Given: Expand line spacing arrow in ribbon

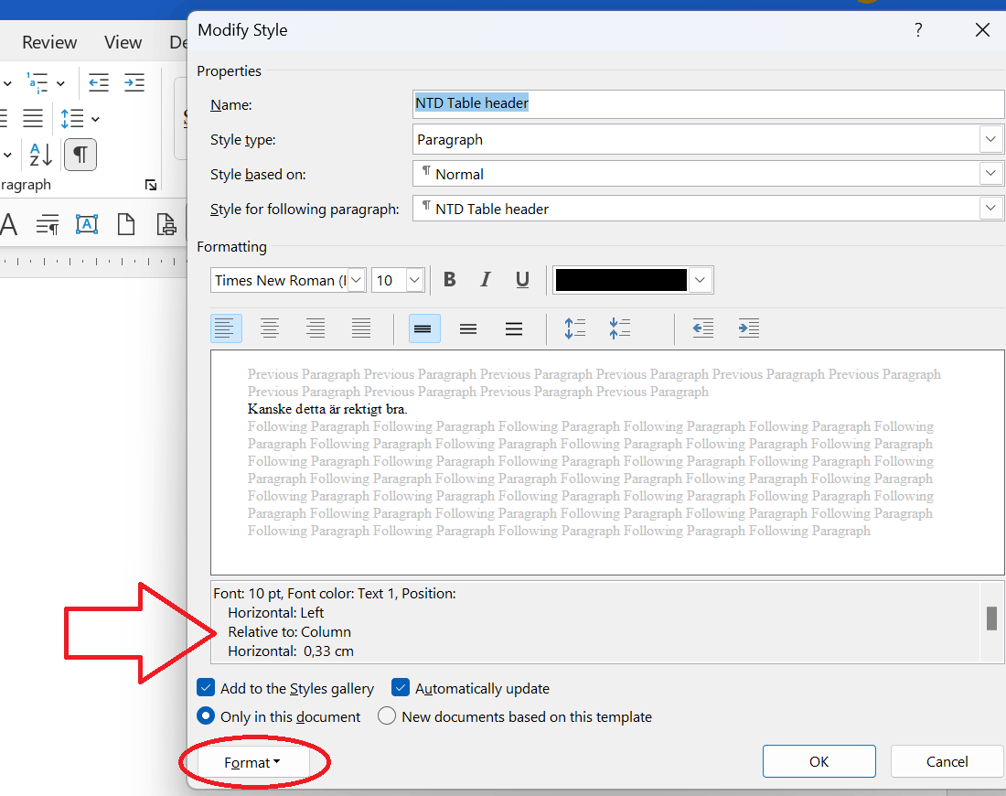Looking at the screenshot, I should 95,119.
